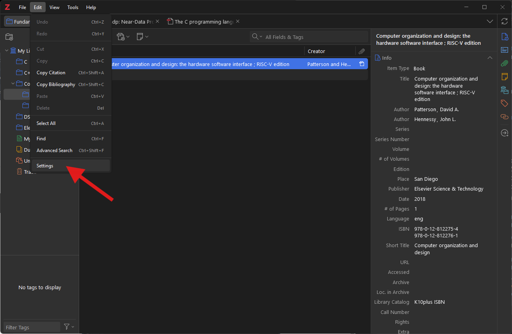Choose Advanced Search in the Edit menu

(x=54, y=150)
